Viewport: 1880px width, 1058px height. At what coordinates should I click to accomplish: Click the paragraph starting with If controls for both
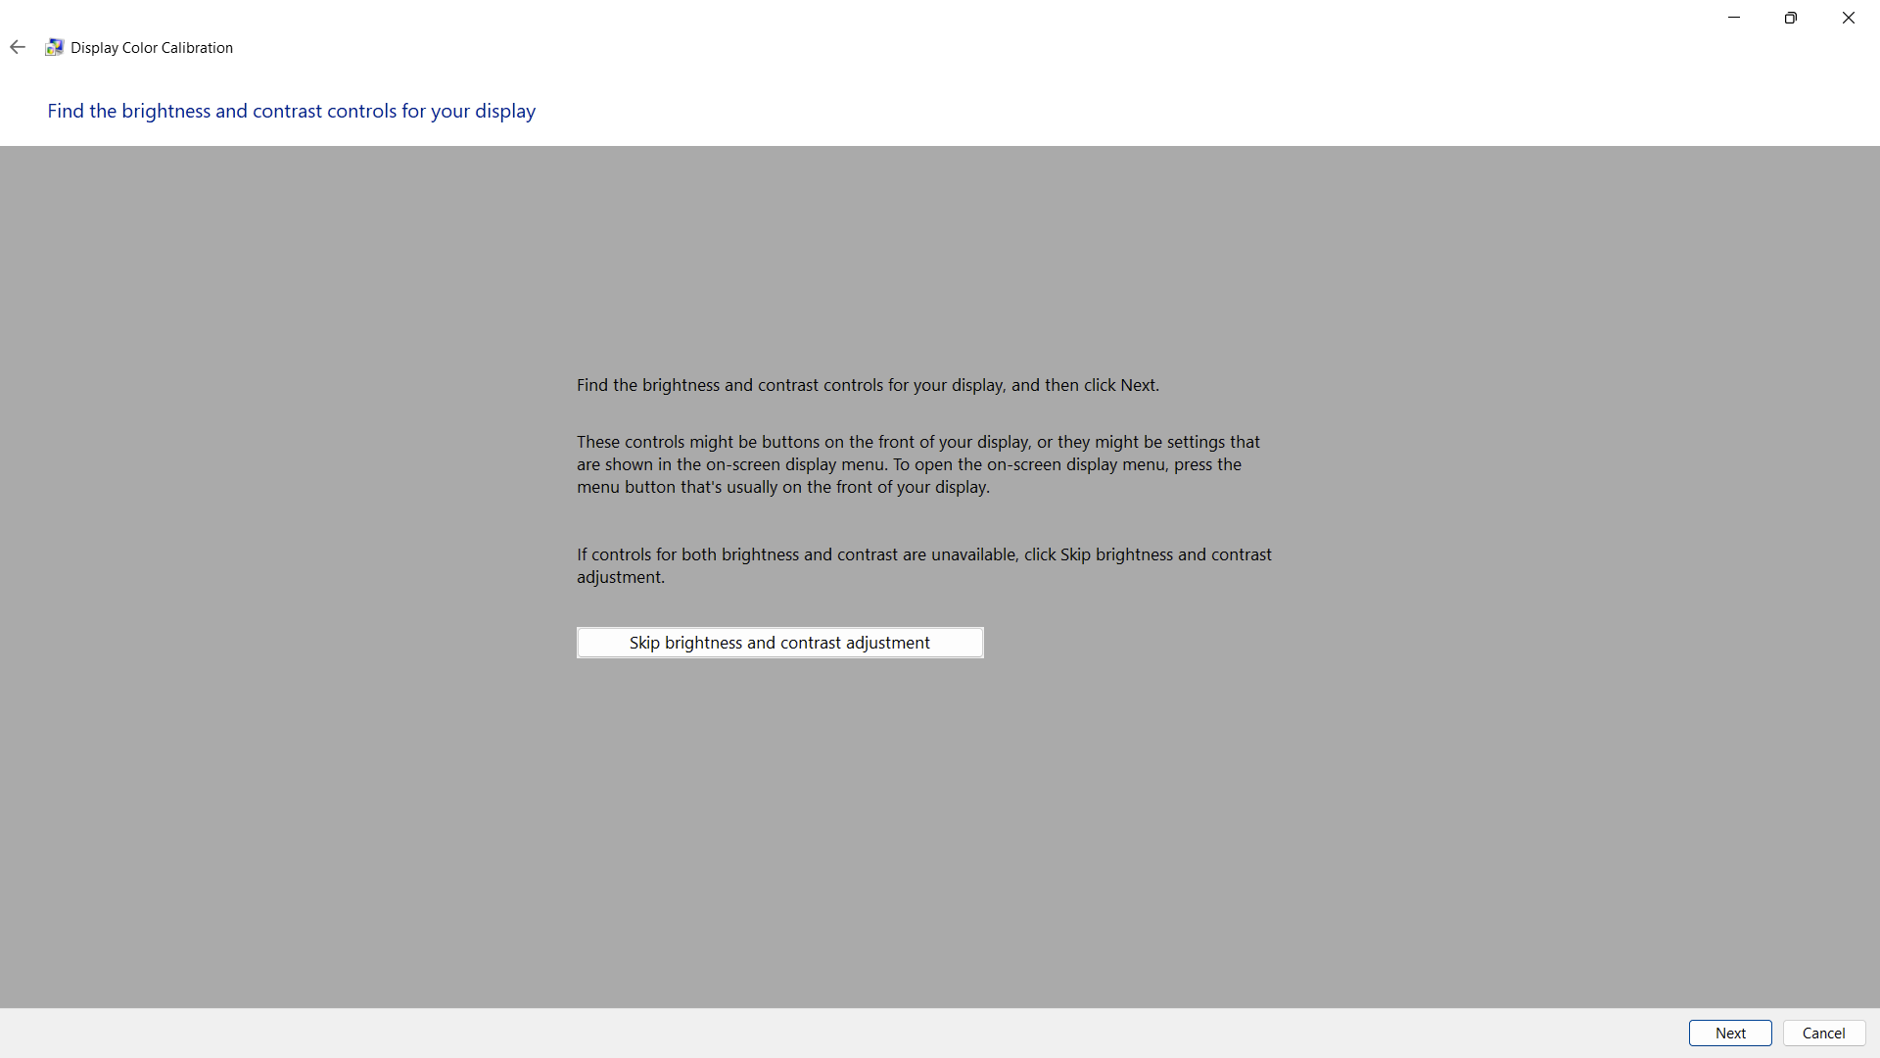pos(923,565)
